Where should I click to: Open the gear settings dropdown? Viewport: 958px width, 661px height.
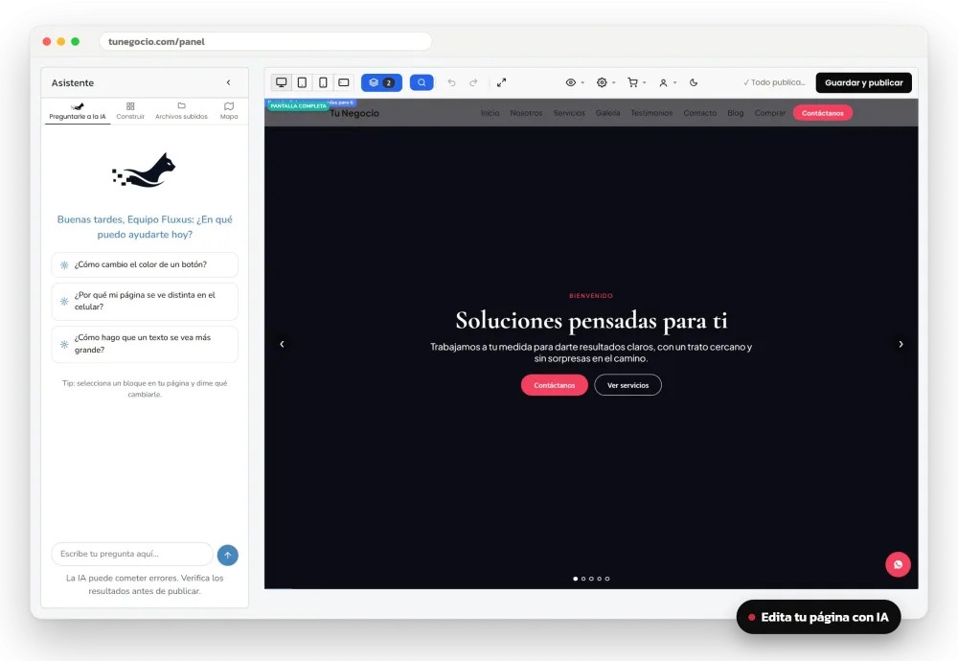coord(605,82)
